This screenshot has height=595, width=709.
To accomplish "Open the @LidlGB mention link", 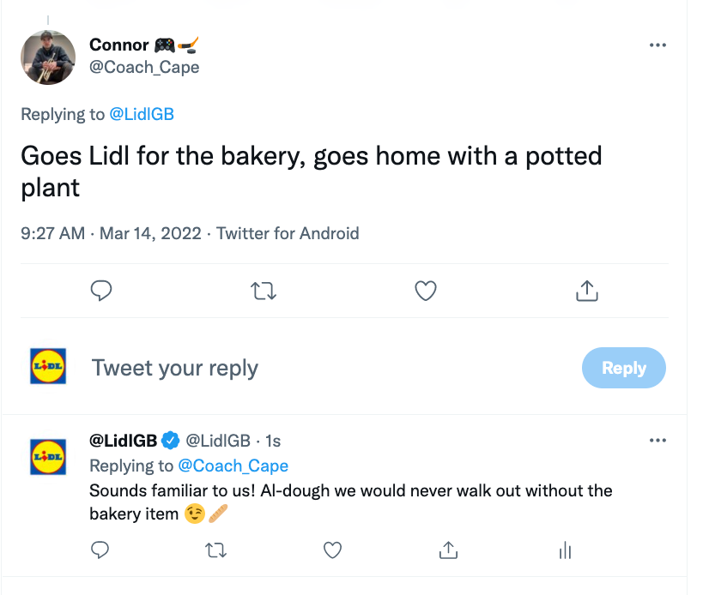I will [142, 114].
